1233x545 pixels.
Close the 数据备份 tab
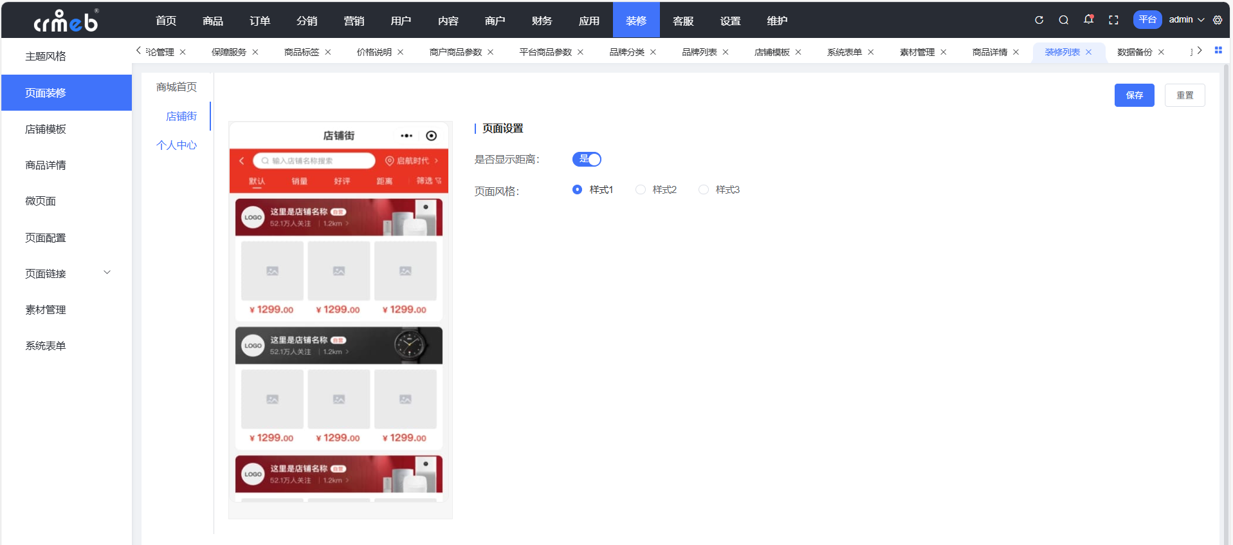1161,52
